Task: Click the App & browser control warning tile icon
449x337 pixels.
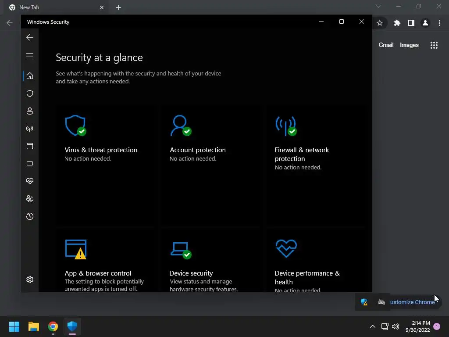Action: [75, 249]
